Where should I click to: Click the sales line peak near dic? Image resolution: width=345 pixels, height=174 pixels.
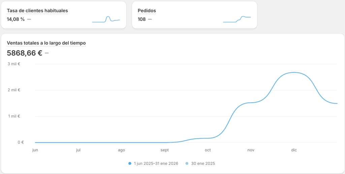point(294,72)
